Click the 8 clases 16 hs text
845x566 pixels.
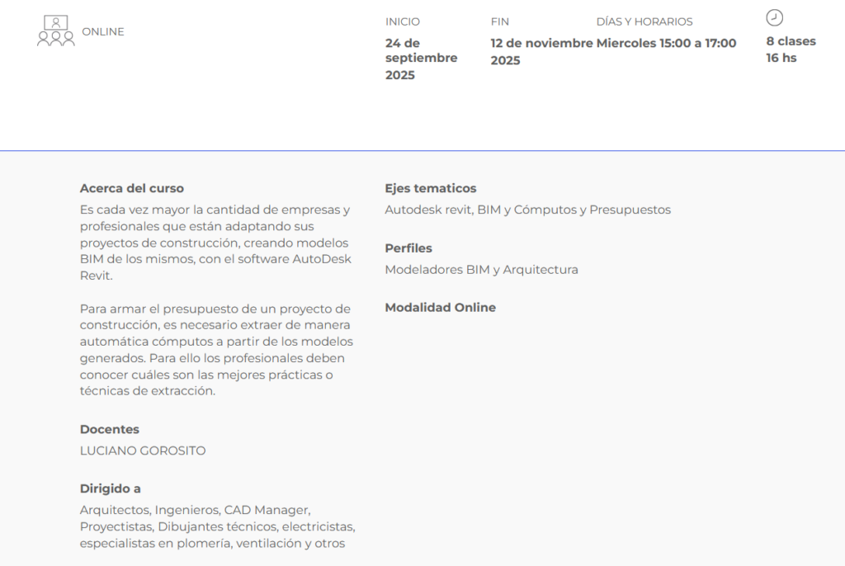(791, 50)
